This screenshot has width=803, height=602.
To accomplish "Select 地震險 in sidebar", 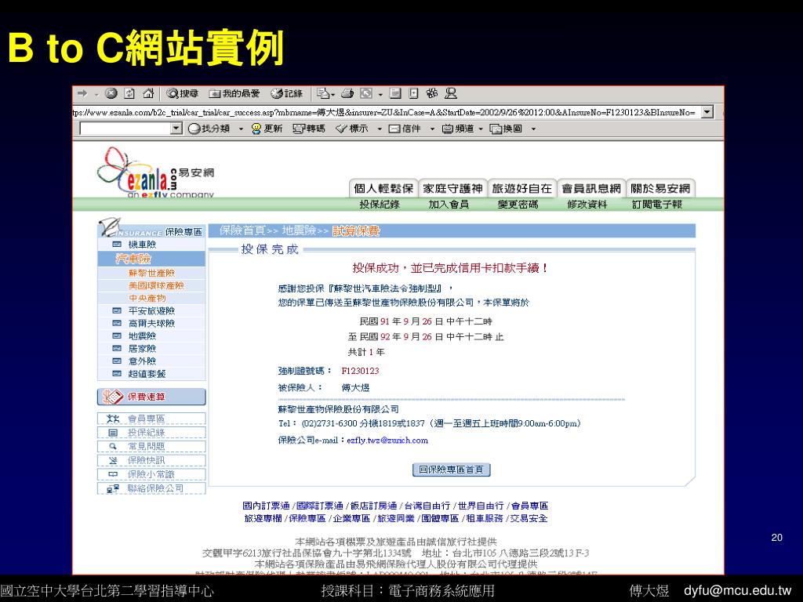I will (142, 335).
